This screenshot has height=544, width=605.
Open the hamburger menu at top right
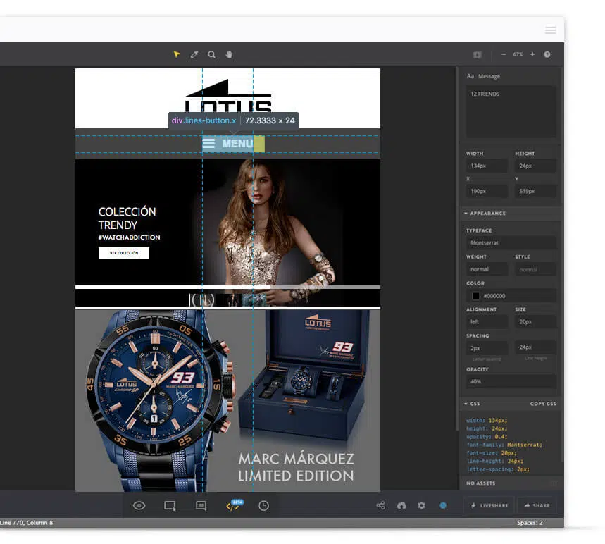(x=551, y=30)
